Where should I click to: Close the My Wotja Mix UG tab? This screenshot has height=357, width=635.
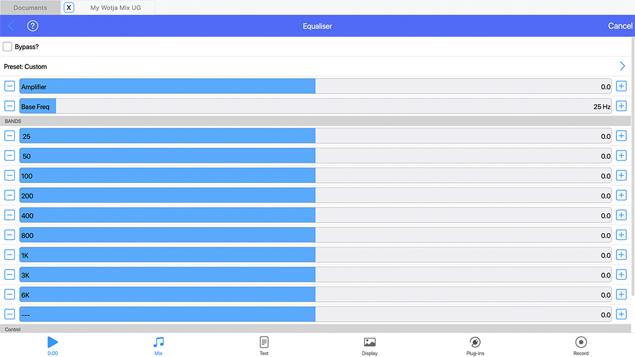[x=69, y=7]
